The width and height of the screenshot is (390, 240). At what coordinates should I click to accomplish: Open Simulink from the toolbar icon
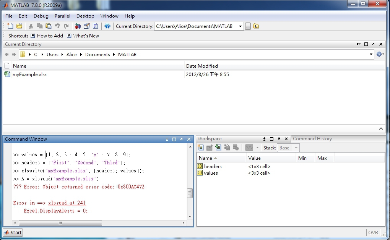point(78,26)
